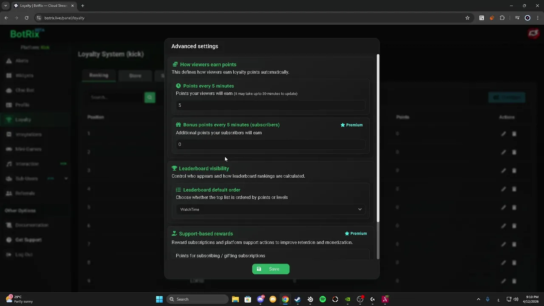The image size is (544, 306).
Task: Click the 'Leaderboard visibility' heading
Action: [204, 169]
